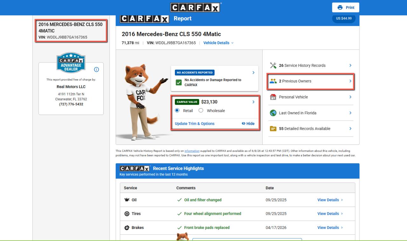407x241 pixels.
Task: Click the printer icon in Print button
Action: pos(340,7)
